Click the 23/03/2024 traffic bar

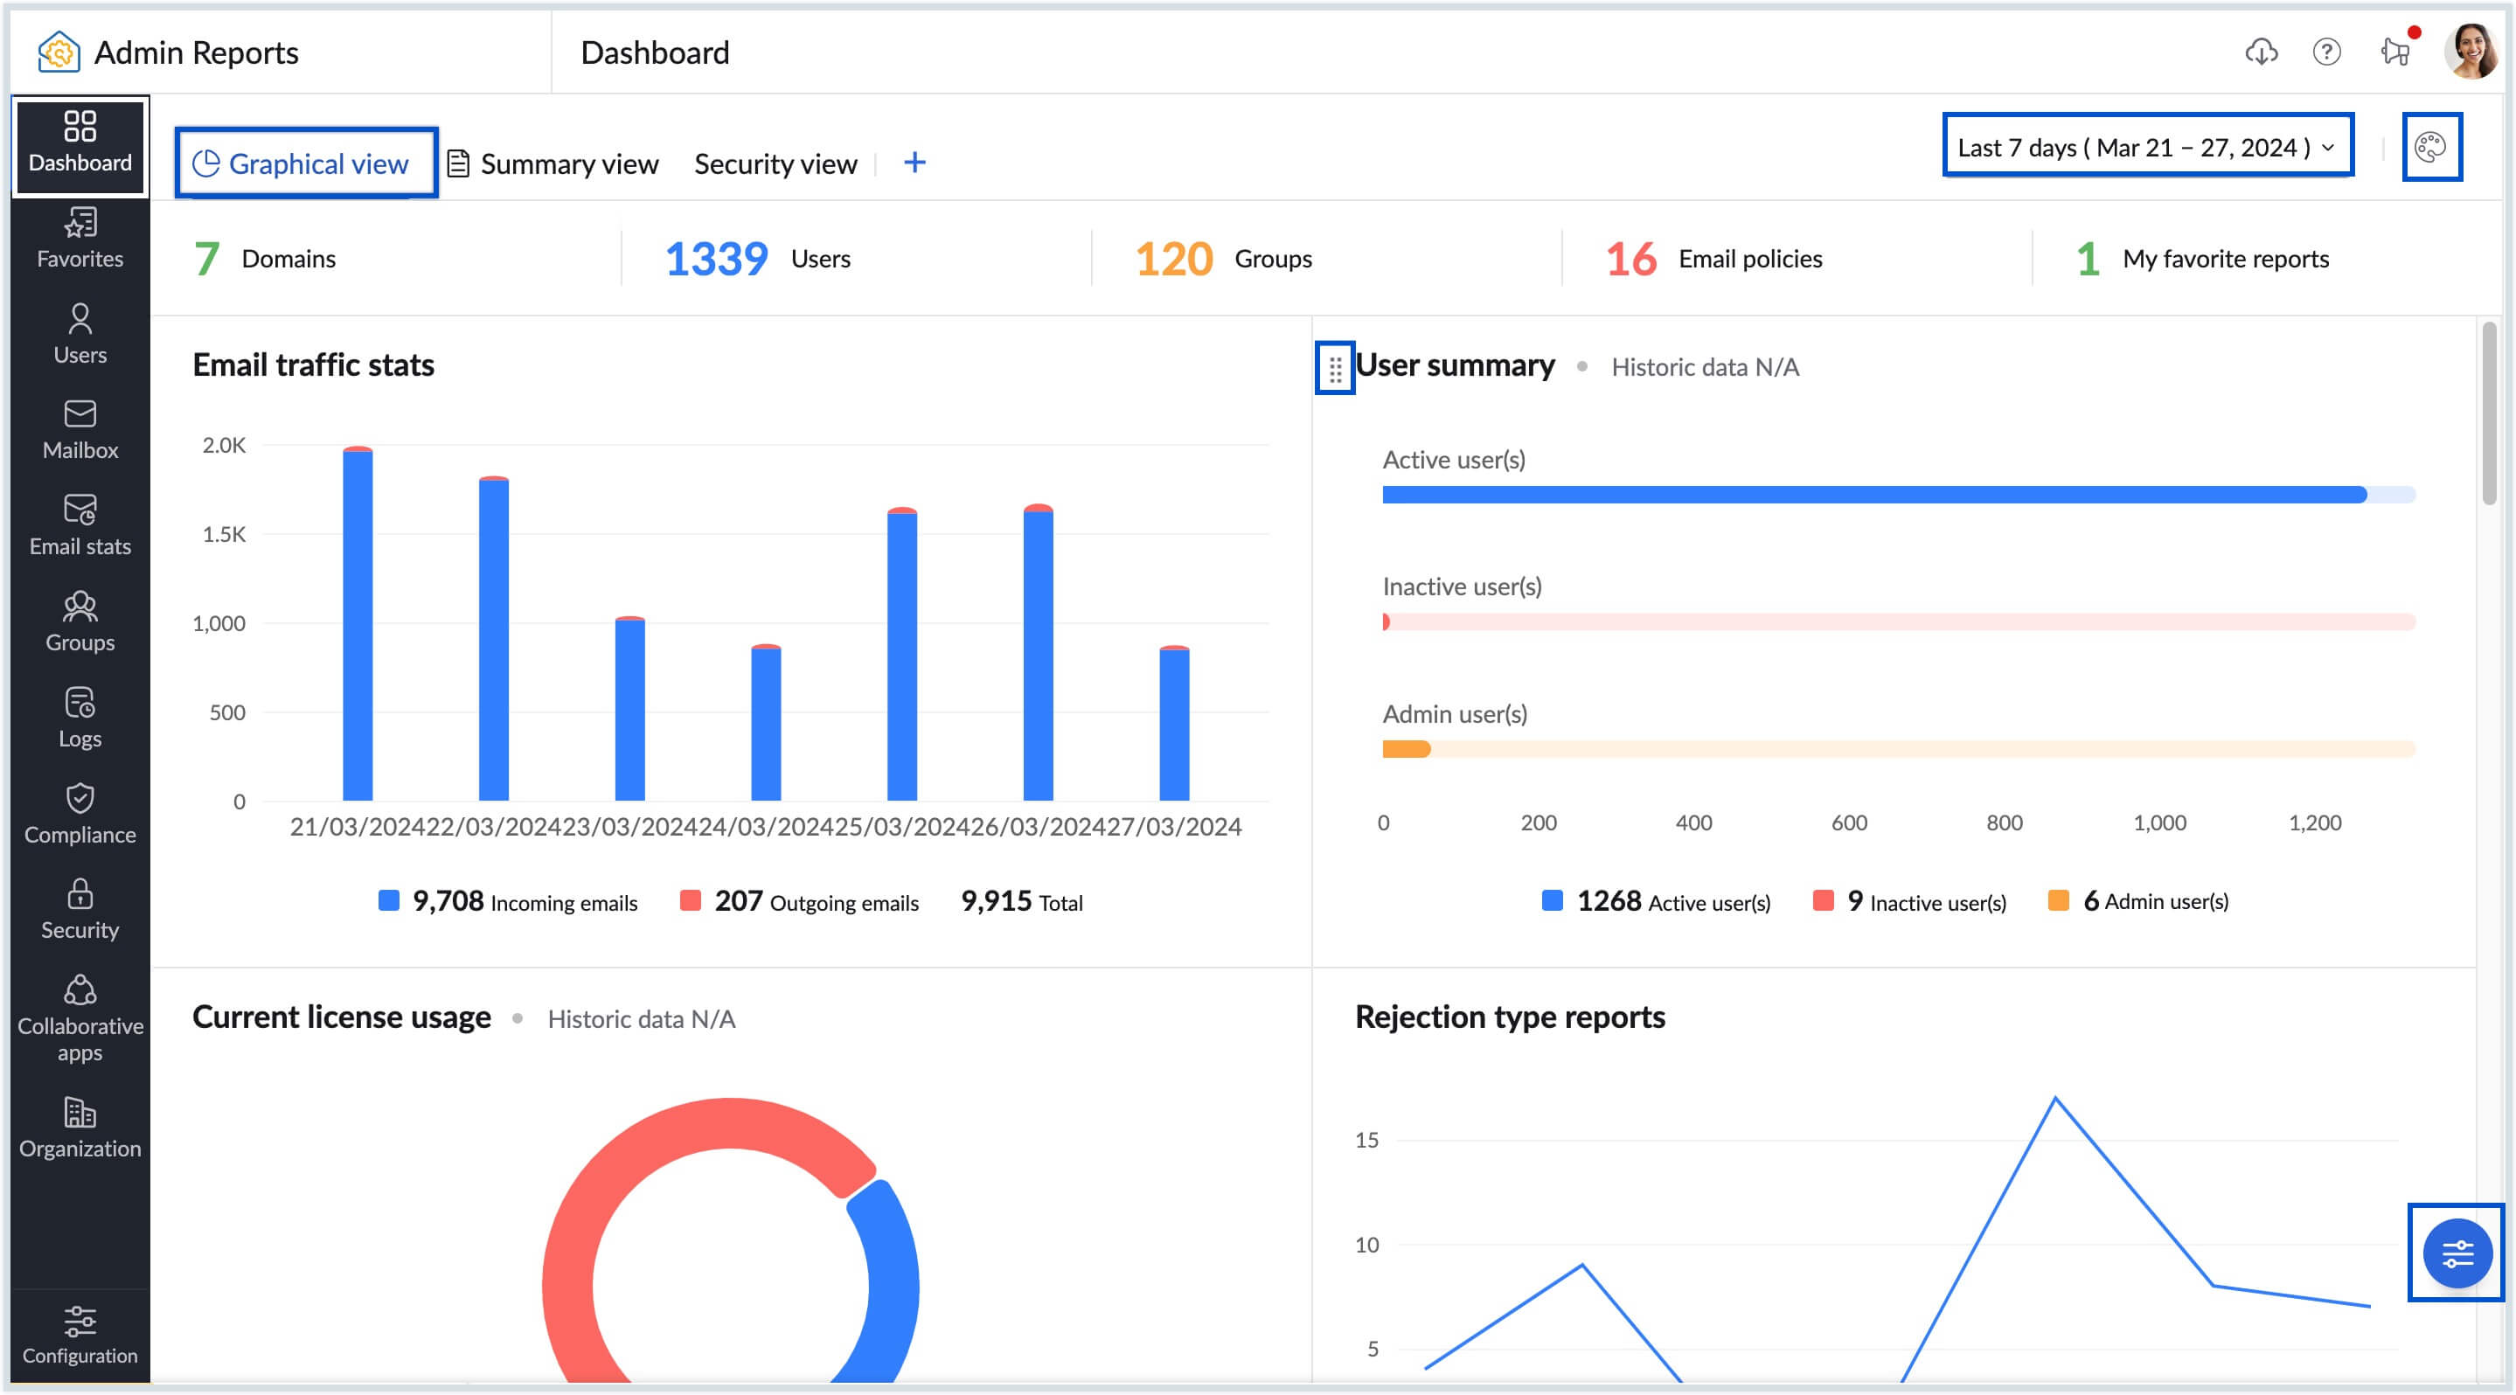(x=630, y=709)
